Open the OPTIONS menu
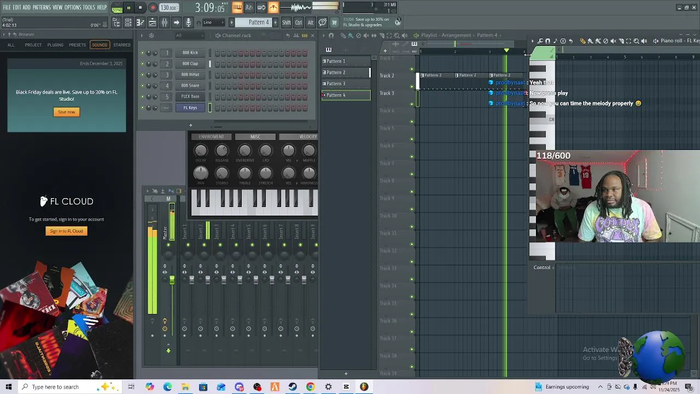This screenshot has width=700, height=394. click(x=73, y=8)
